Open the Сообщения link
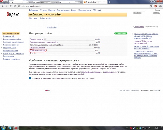This screenshot has width=163, height=130. point(139,27)
